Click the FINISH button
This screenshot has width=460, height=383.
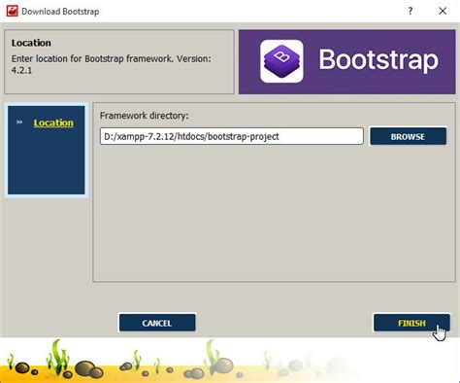[x=411, y=323]
